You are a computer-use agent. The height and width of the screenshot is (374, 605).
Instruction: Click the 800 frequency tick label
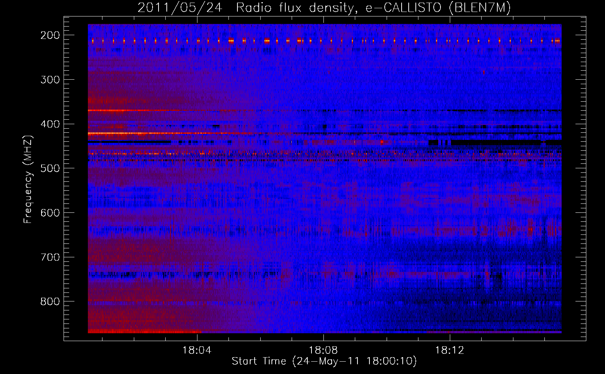(x=50, y=301)
